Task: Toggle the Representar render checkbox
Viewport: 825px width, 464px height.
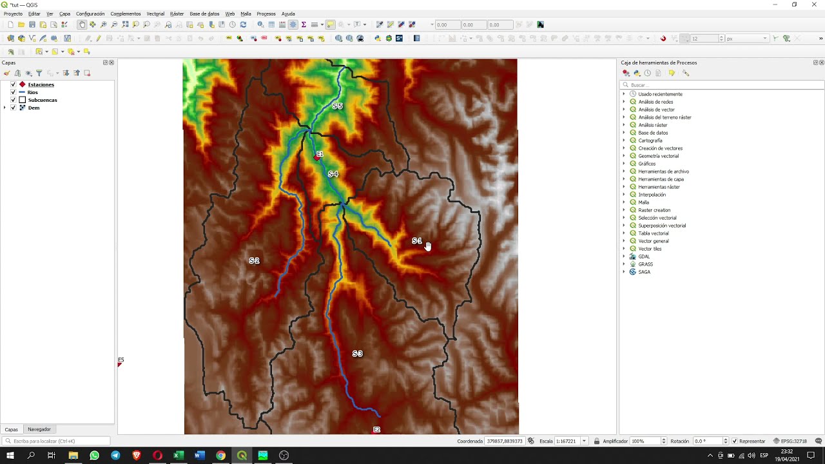Action: pyautogui.click(x=735, y=441)
